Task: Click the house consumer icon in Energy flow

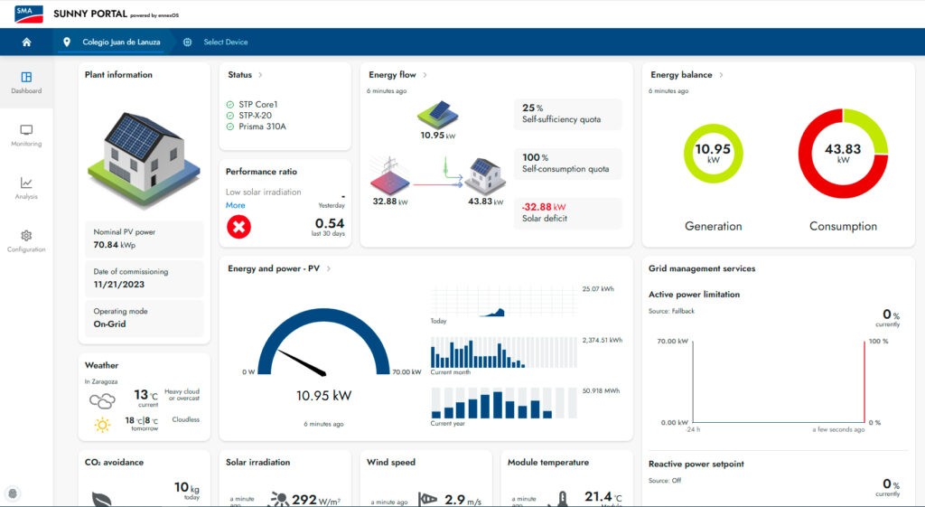Action: 485,176
